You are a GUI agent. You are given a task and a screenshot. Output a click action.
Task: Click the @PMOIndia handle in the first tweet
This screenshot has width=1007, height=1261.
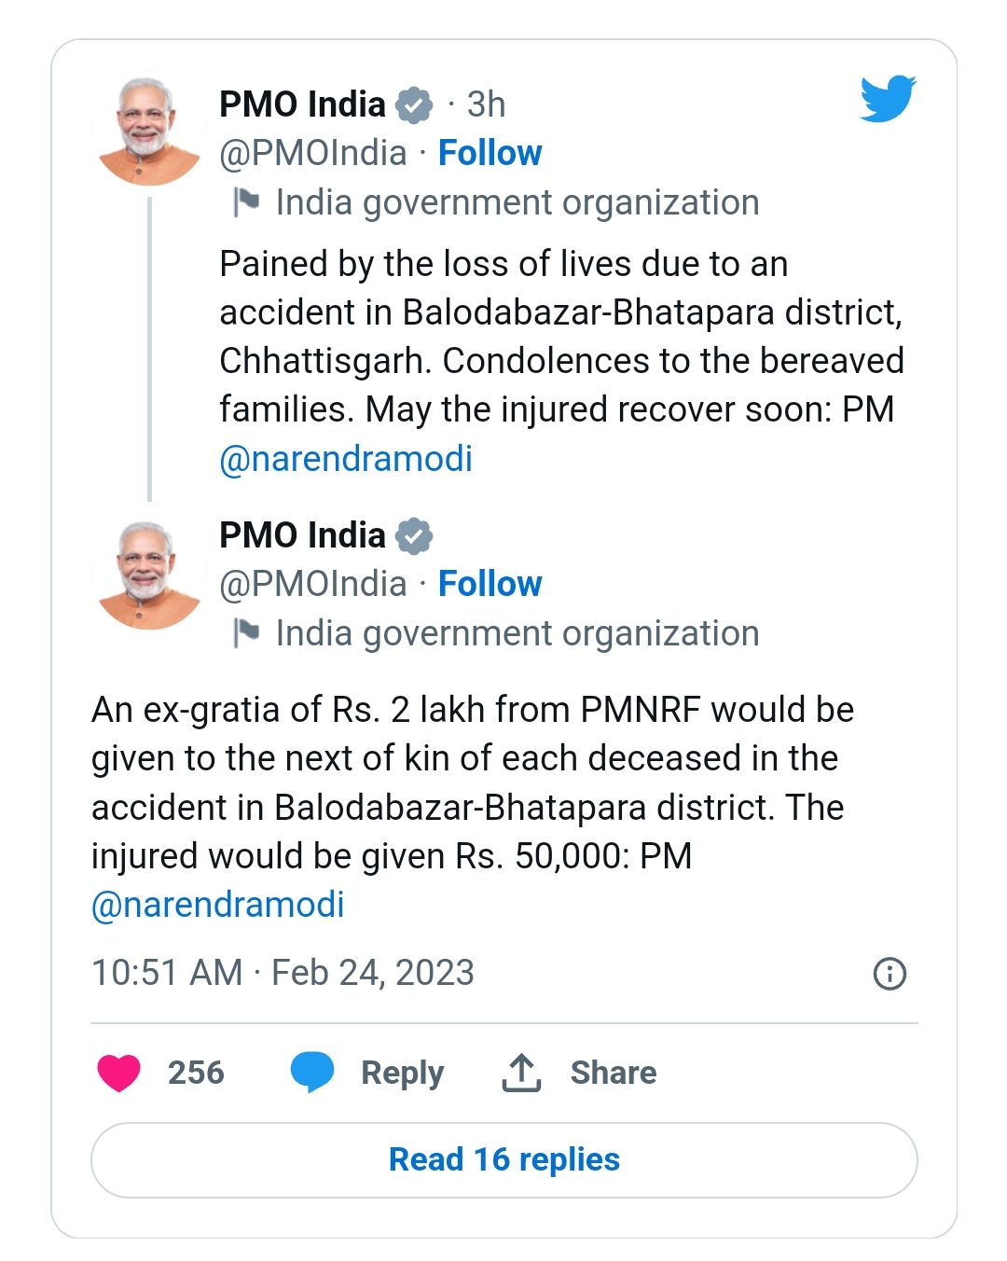click(313, 153)
